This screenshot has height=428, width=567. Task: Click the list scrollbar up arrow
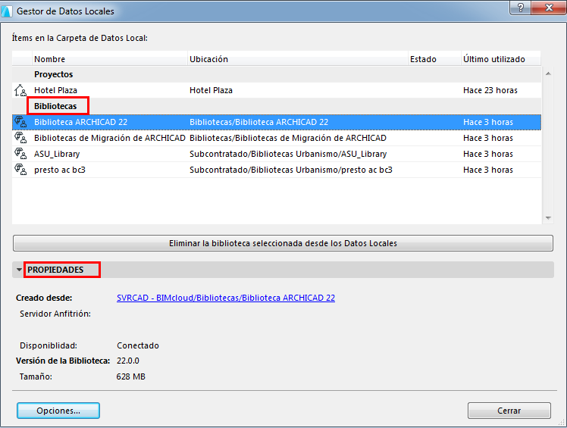click(548, 73)
